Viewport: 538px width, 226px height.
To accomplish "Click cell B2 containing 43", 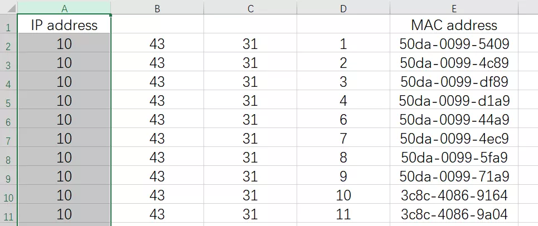I will [157, 44].
